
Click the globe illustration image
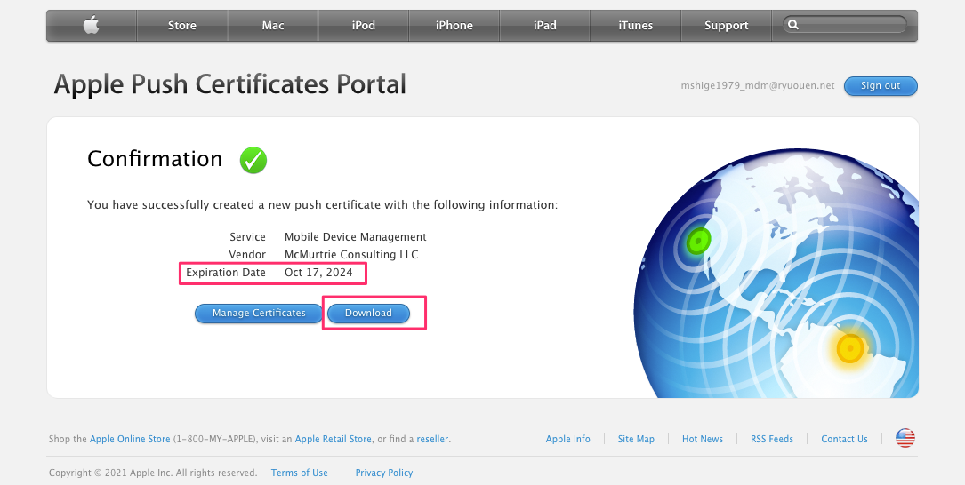coord(776,273)
